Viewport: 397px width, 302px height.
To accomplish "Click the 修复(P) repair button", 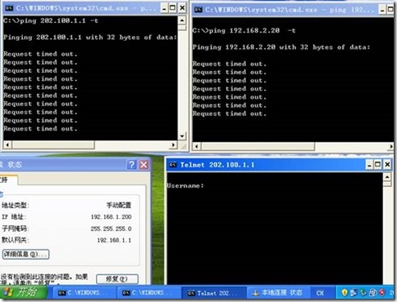I will [117, 279].
